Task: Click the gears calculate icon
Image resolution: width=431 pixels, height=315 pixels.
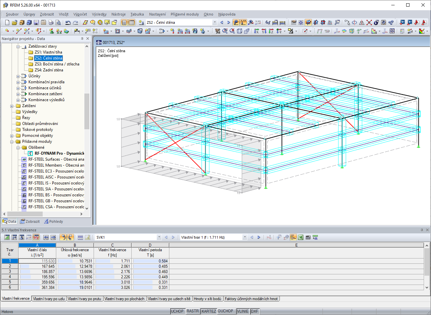Action: tap(391, 22)
